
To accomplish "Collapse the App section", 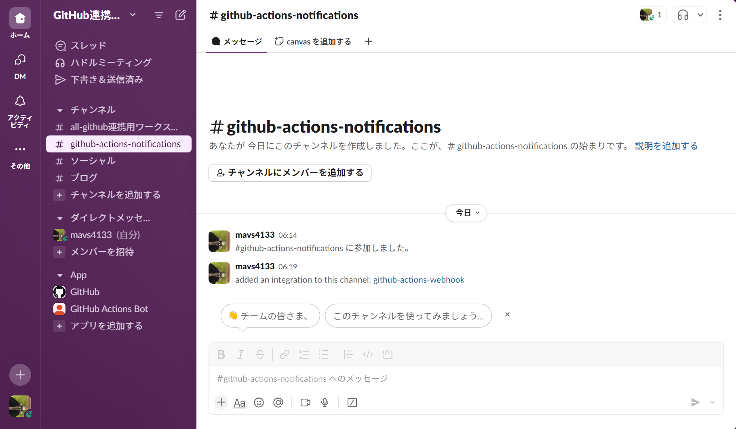I will click(x=60, y=275).
